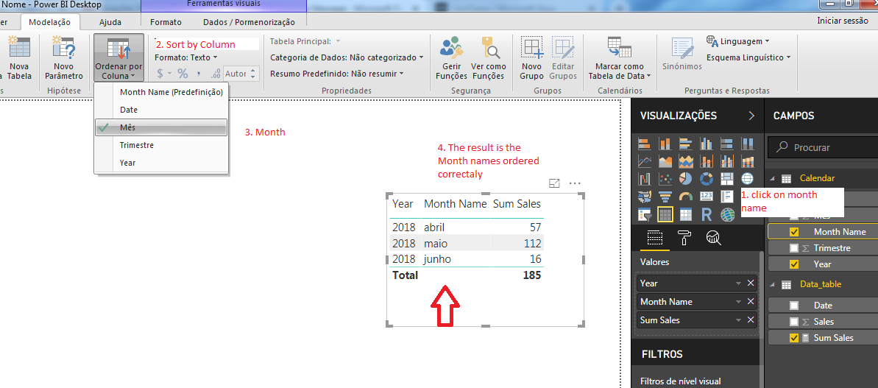Select the map globe visualization

(747, 179)
